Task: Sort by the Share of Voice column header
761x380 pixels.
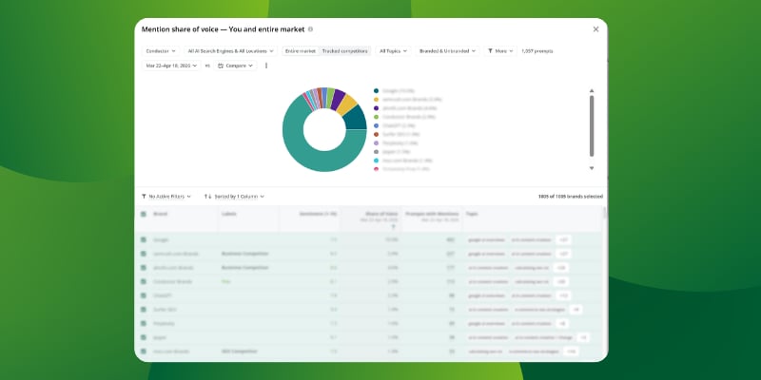Action: click(381, 213)
